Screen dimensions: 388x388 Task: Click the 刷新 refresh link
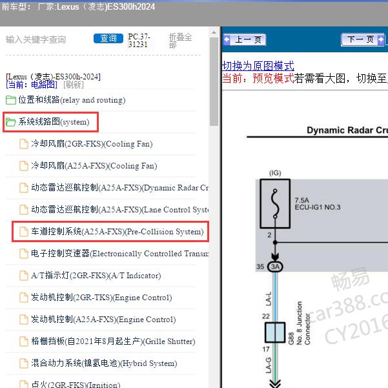(x=74, y=85)
